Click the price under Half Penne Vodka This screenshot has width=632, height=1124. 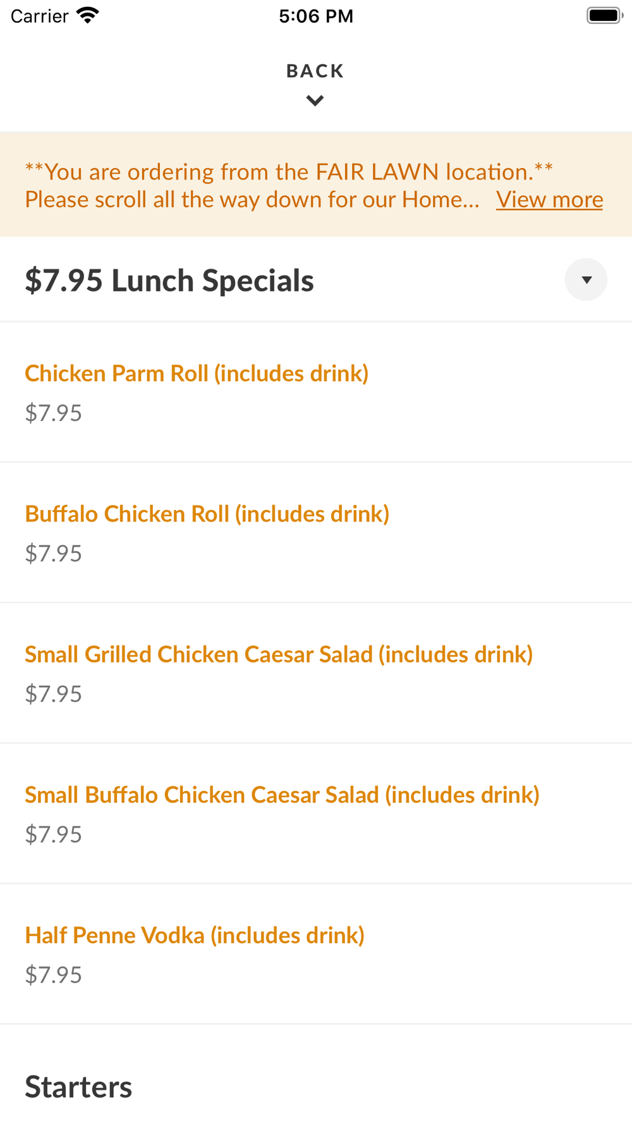(x=54, y=975)
